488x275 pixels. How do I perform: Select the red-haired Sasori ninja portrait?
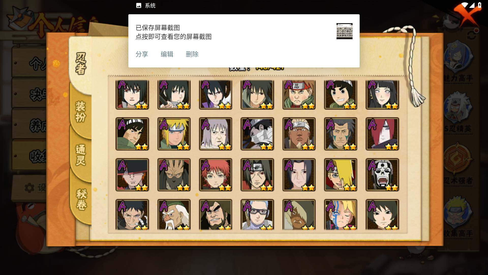(216, 175)
